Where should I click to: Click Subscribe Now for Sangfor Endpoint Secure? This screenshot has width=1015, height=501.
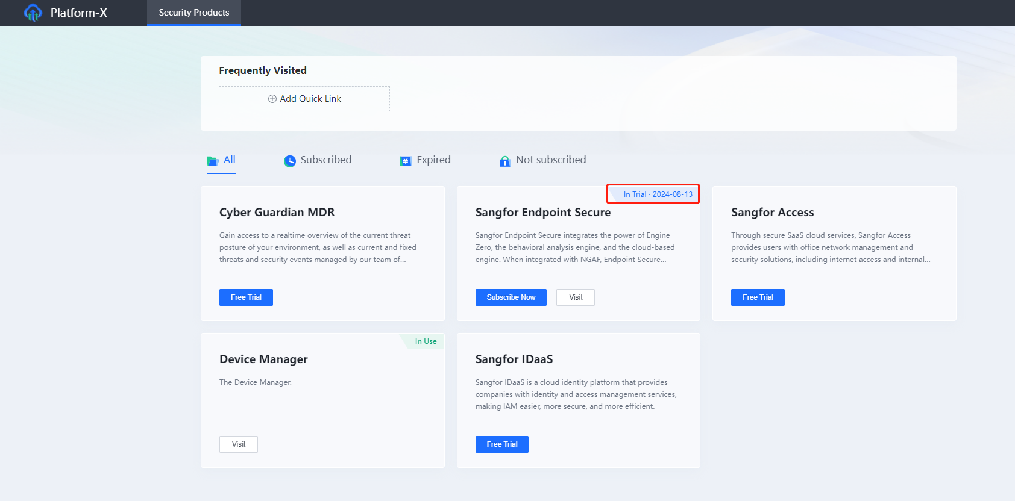tap(511, 297)
